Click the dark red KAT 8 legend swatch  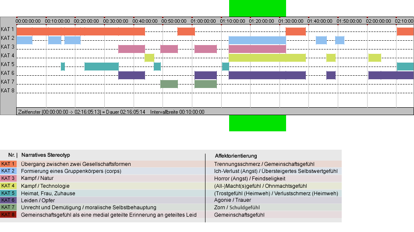(x=8, y=214)
